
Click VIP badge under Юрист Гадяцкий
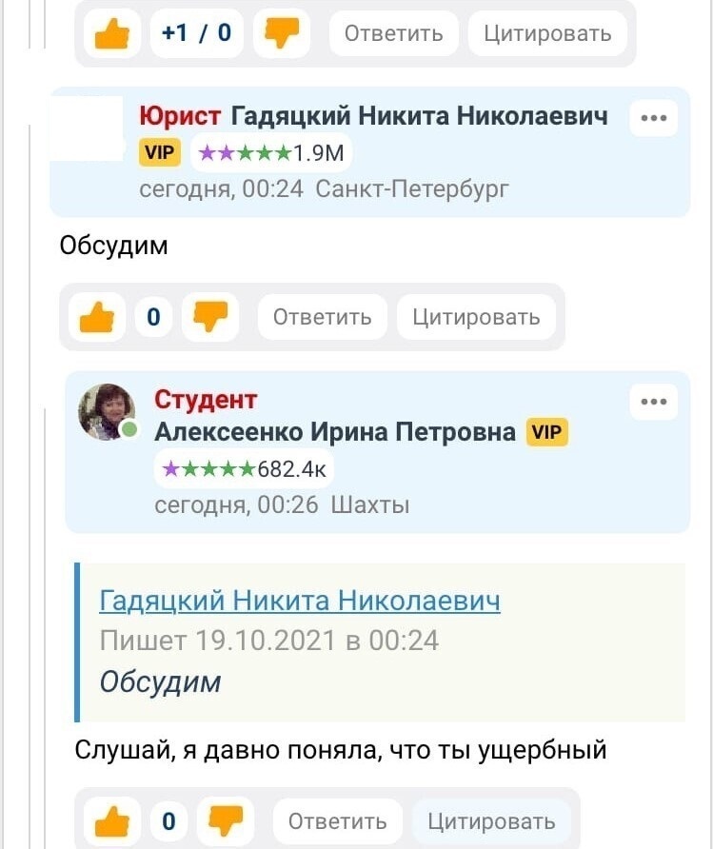point(160,152)
